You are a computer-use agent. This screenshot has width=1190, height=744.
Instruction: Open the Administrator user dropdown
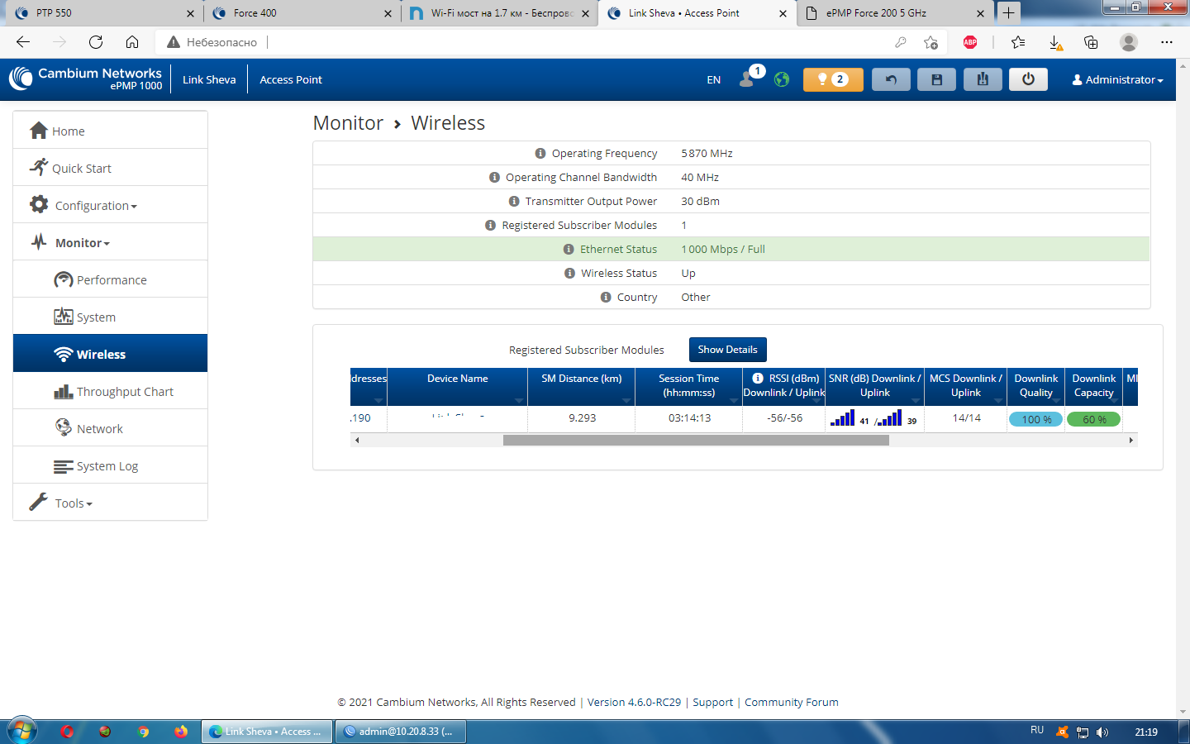(x=1117, y=79)
